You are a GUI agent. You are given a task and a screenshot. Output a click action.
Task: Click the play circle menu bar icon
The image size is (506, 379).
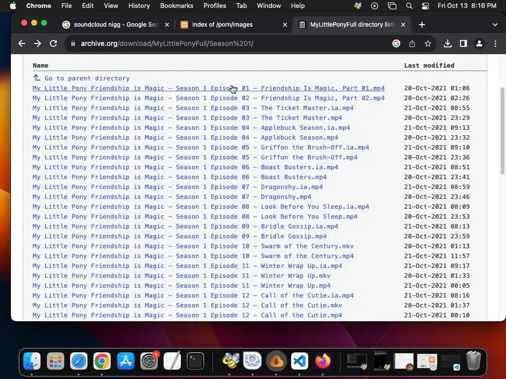pos(375,5)
